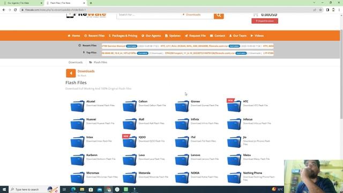The height and width of the screenshot is (193, 343).
Task: Reload the page with browser refresh
Action: (x=16, y=10)
